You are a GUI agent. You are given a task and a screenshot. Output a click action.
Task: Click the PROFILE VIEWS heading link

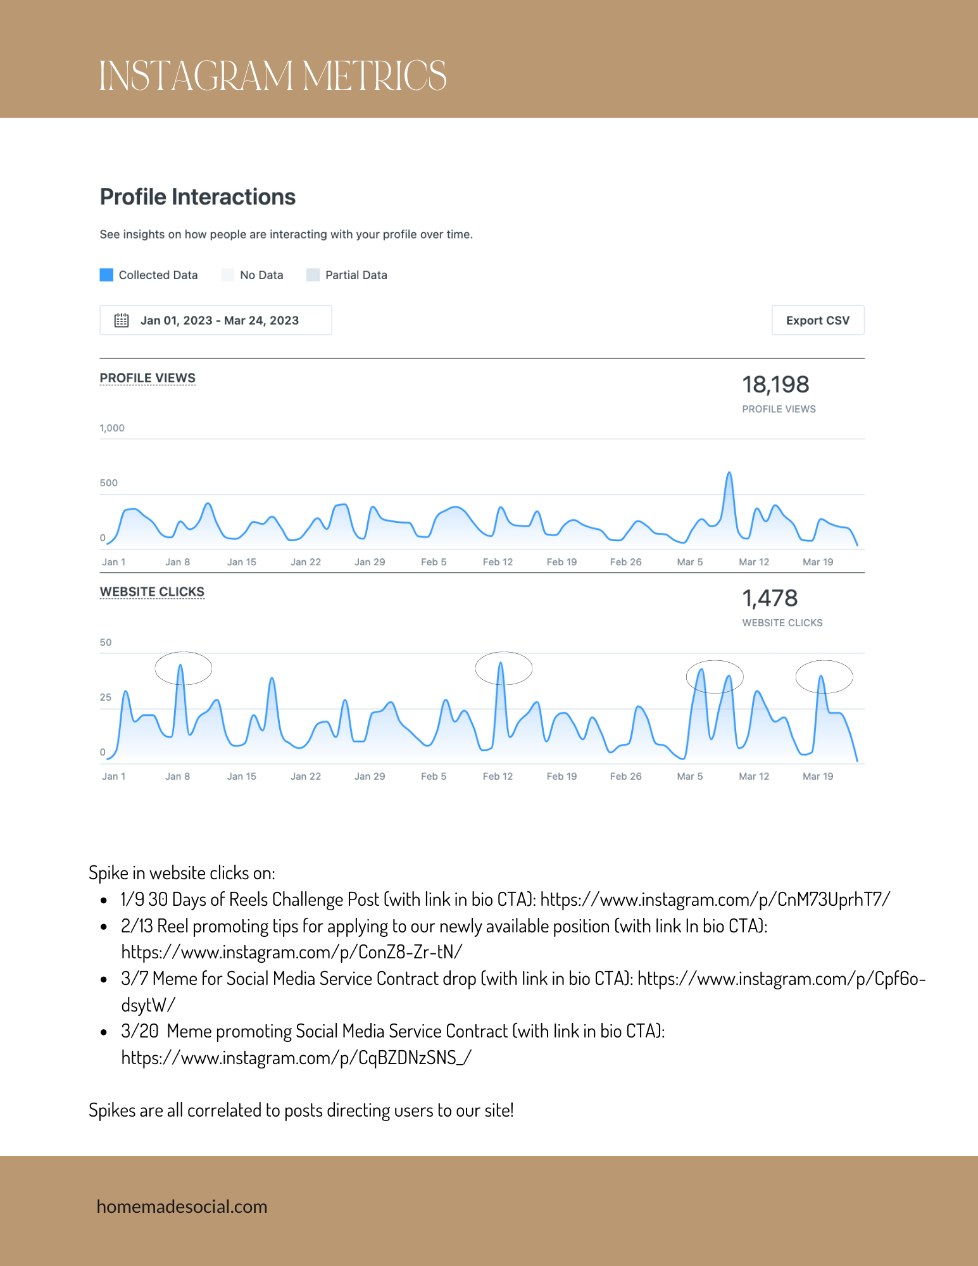point(147,378)
